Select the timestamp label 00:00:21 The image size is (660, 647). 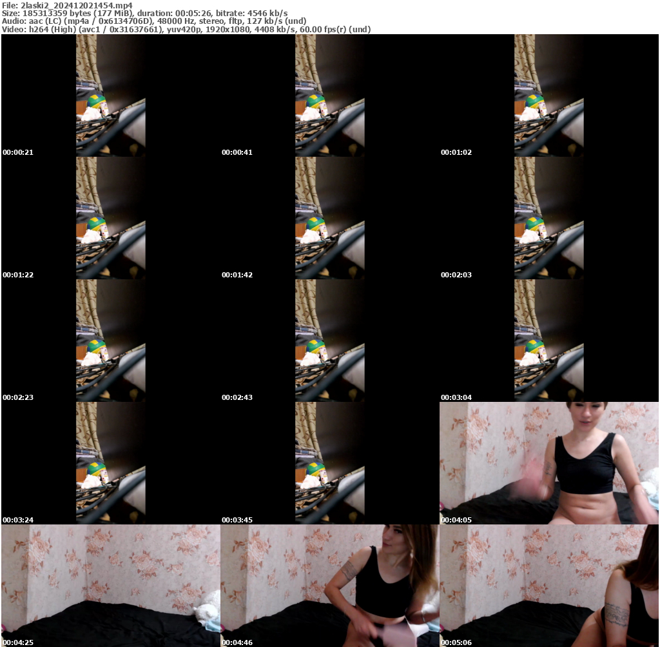click(x=17, y=152)
